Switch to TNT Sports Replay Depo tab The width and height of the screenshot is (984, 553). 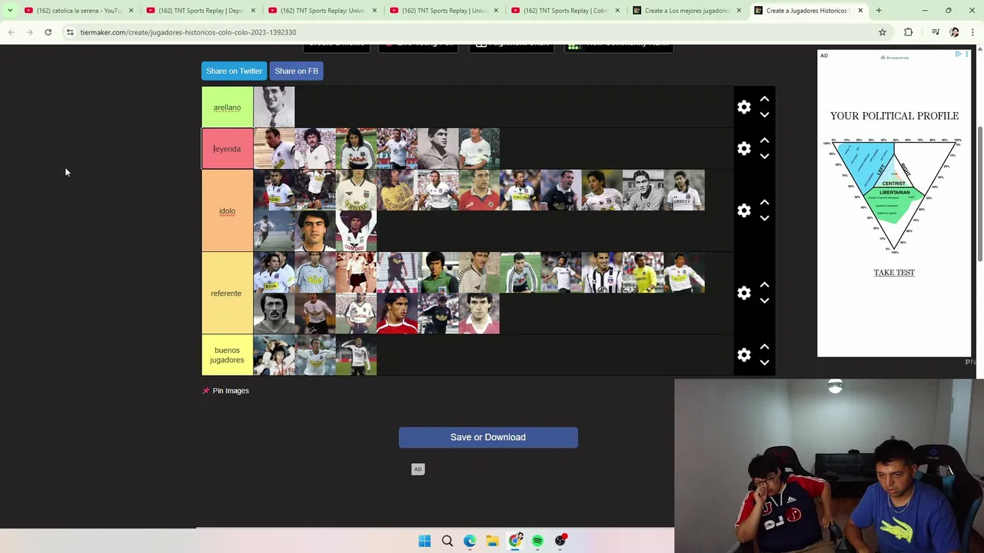[200, 11]
